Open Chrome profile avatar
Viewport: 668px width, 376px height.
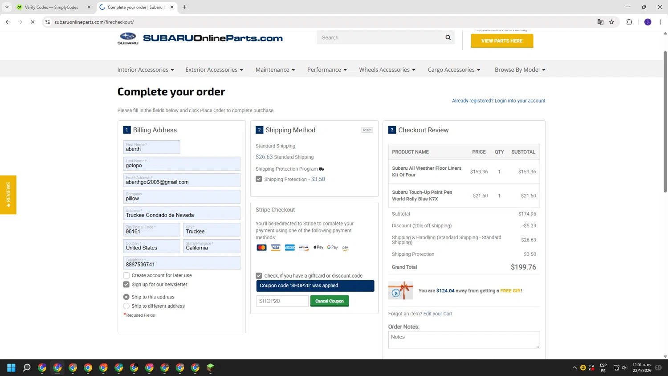pos(648,22)
